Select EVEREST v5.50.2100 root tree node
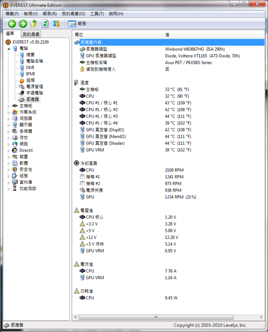 coord(31,42)
